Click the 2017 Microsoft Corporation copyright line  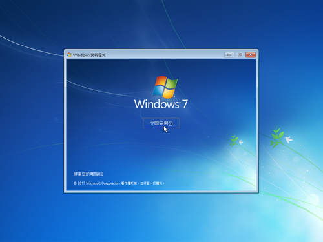pyautogui.click(x=119, y=183)
